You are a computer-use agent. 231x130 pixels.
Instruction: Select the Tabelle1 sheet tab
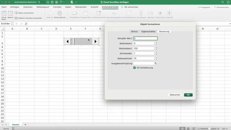click(x=16, y=125)
